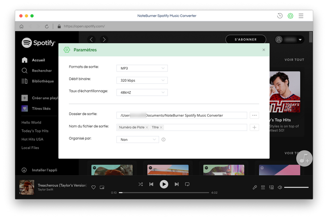
Task: Open the Hello World playlist
Action: (32, 123)
